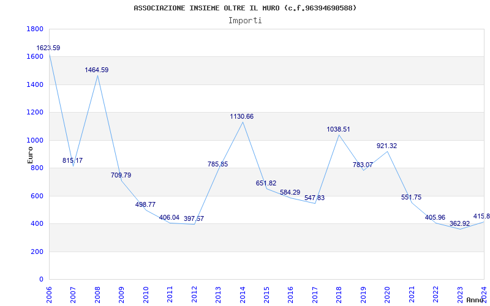Viewport: 490px width, 306px height.
Task: Click the 2009 year axis label
Action: (x=121, y=294)
